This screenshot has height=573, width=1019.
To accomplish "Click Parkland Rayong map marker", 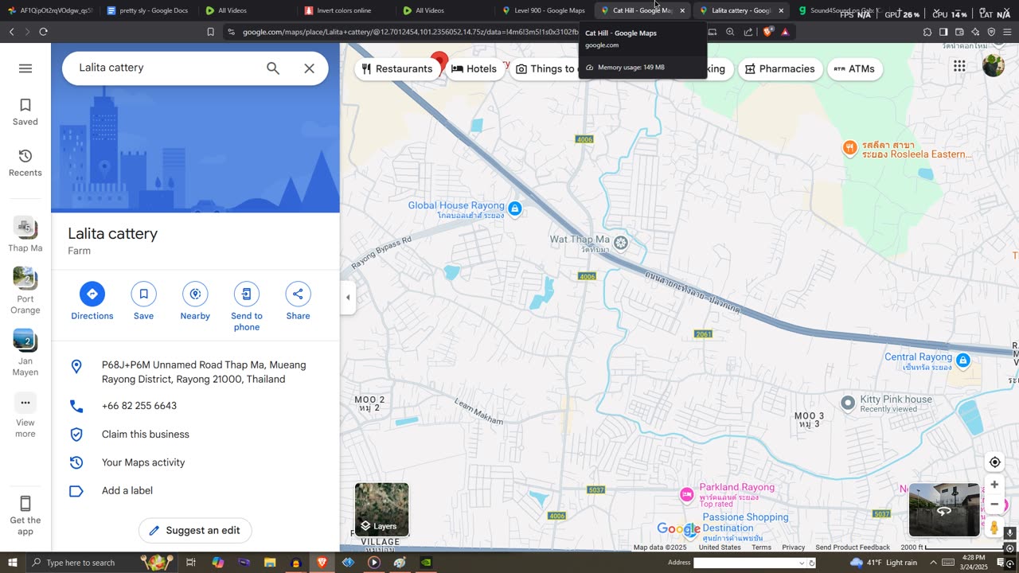I will click(687, 495).
